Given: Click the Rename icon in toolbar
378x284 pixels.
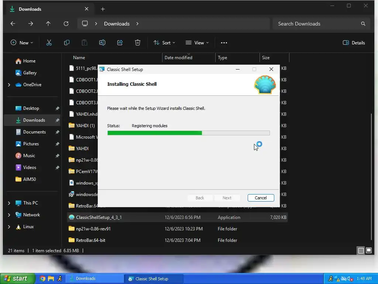Looking at the screenshot, I should pyautogui.click(x=102, y=43).
